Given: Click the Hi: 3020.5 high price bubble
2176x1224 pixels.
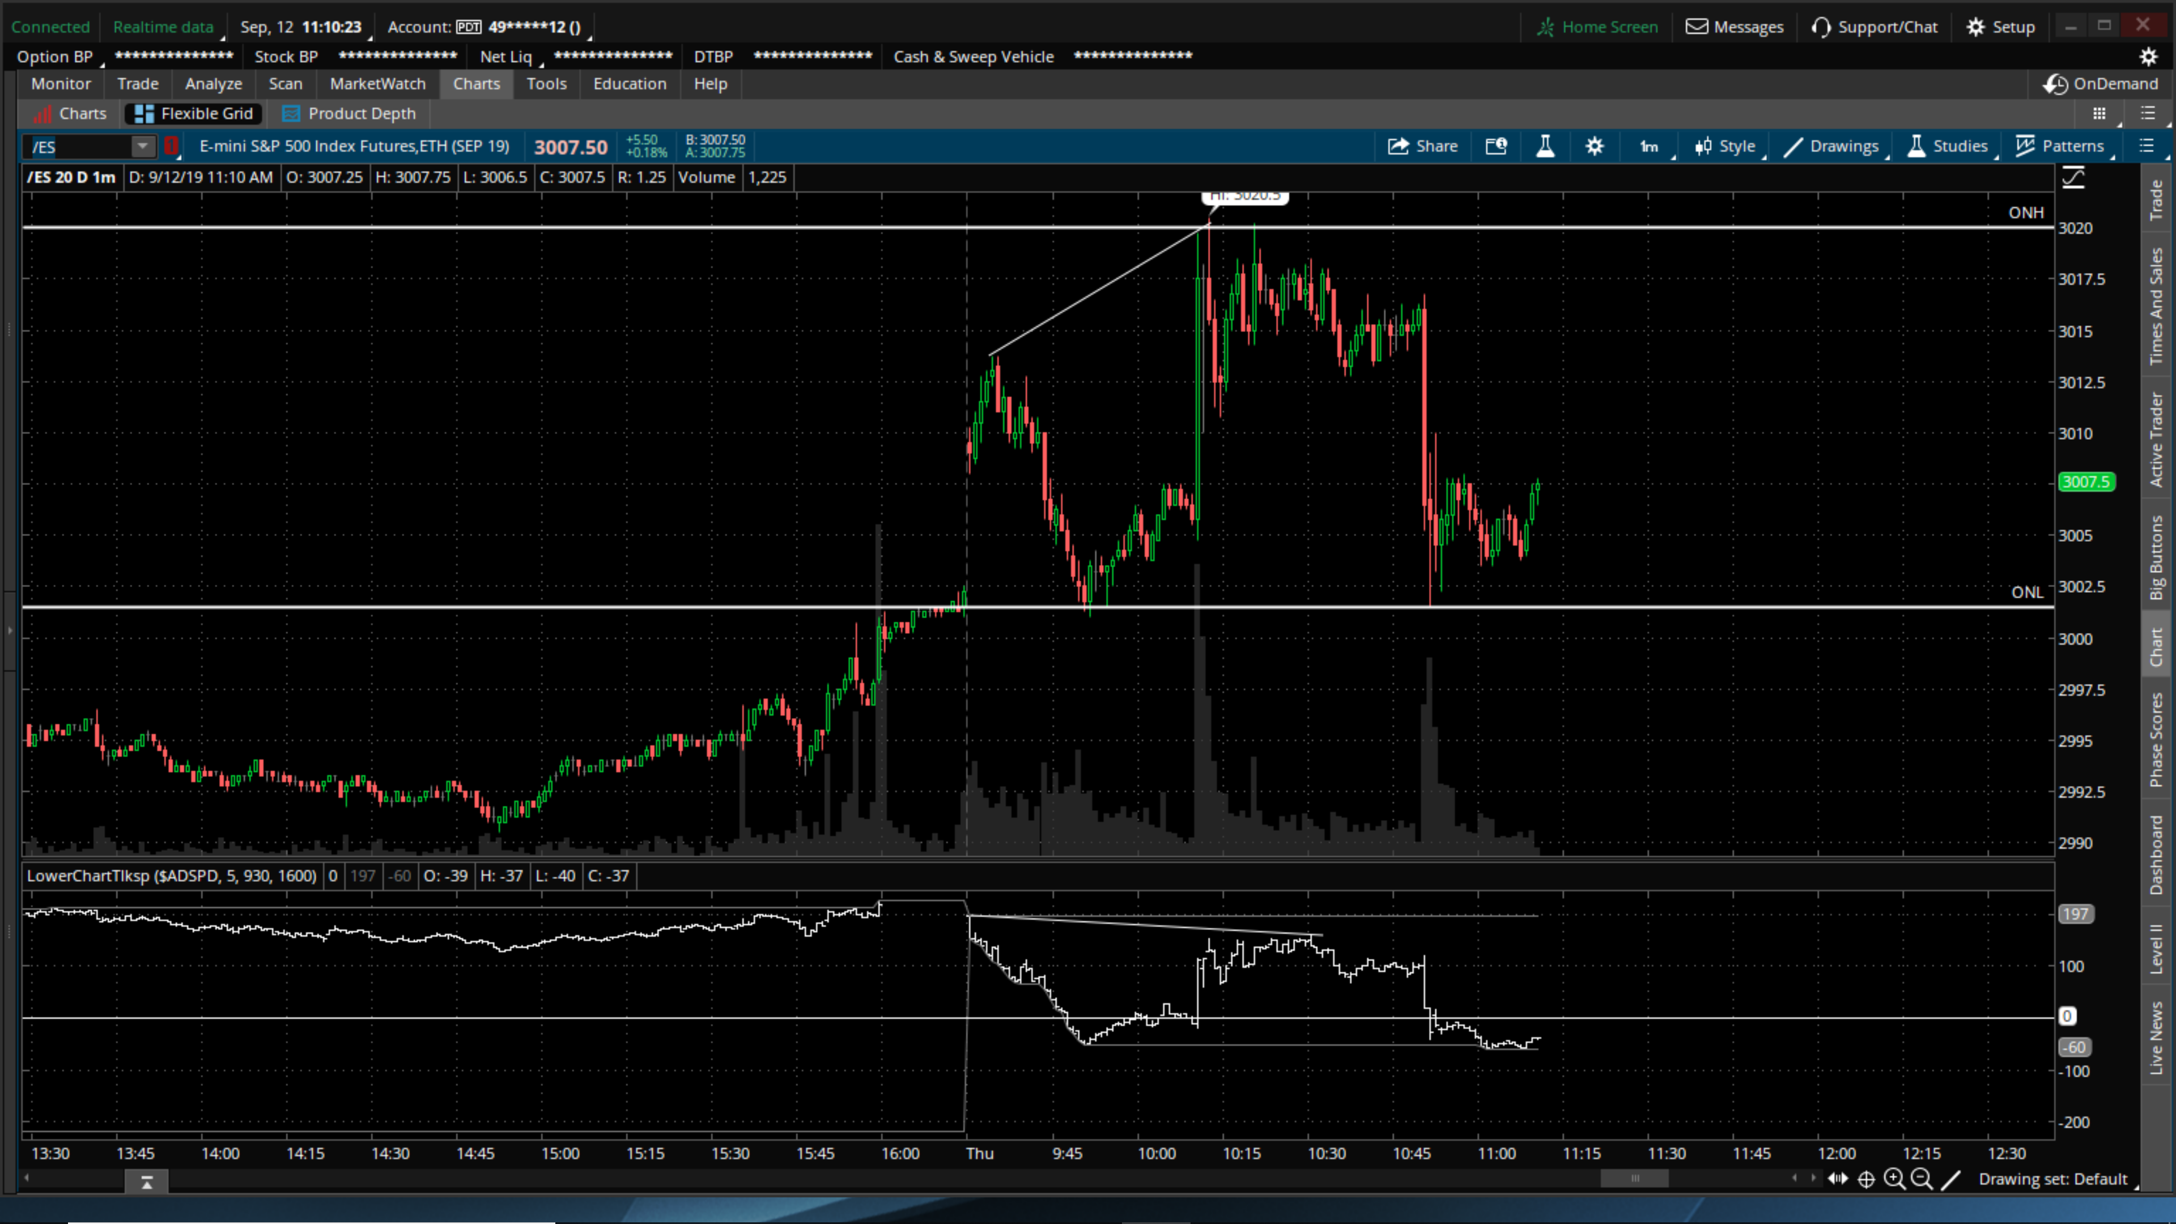Looking at the screenshot, I should tap(1245, 197).
